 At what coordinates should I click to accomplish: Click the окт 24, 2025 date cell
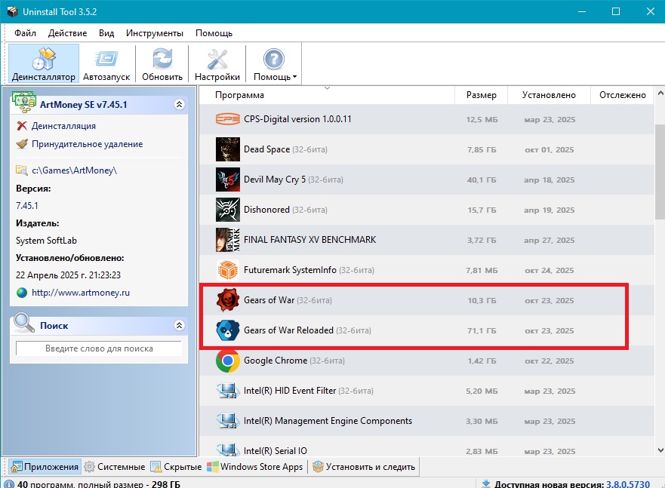pyautogui.click(x=549, y=270)
